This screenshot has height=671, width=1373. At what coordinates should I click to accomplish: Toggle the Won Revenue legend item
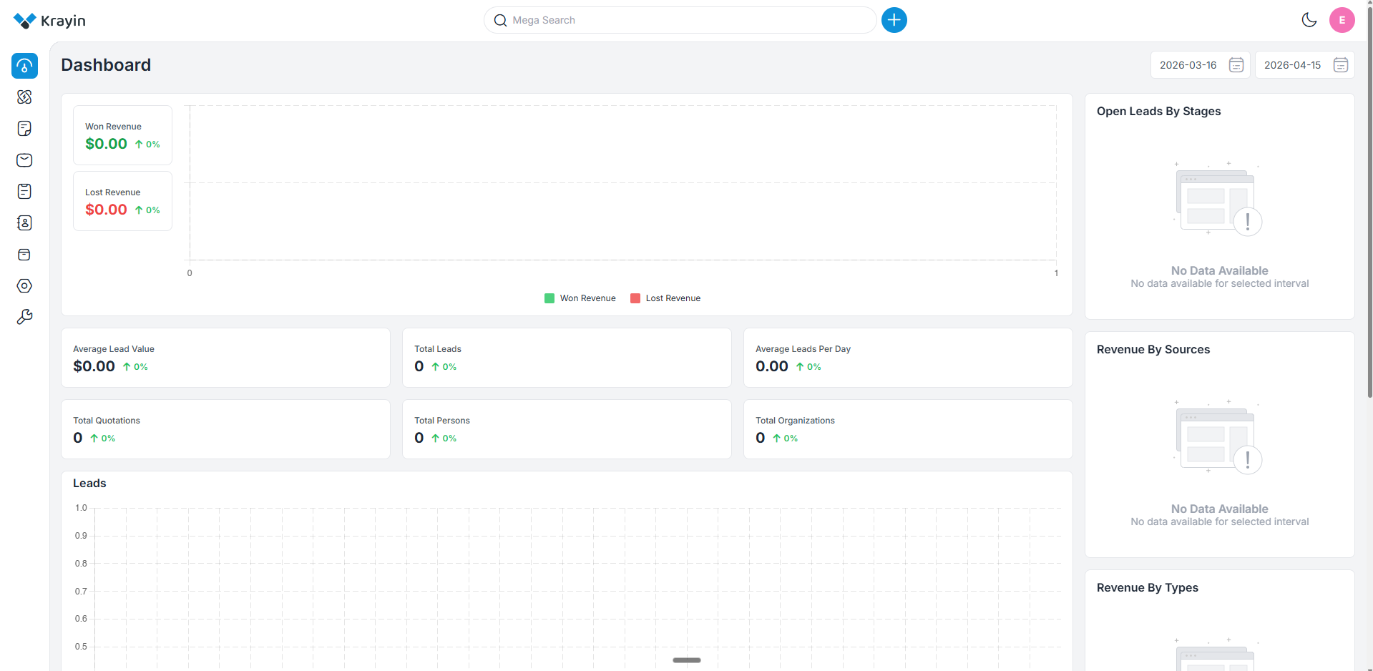[580, 298]
